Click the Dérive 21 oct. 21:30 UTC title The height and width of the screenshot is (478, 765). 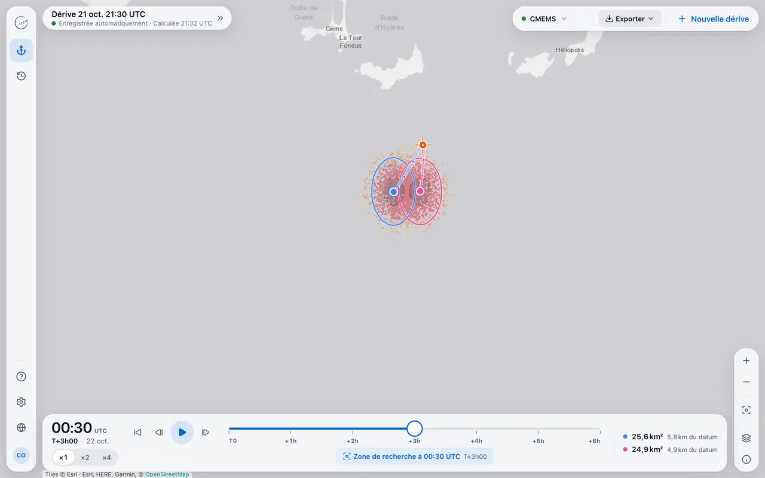99,14
